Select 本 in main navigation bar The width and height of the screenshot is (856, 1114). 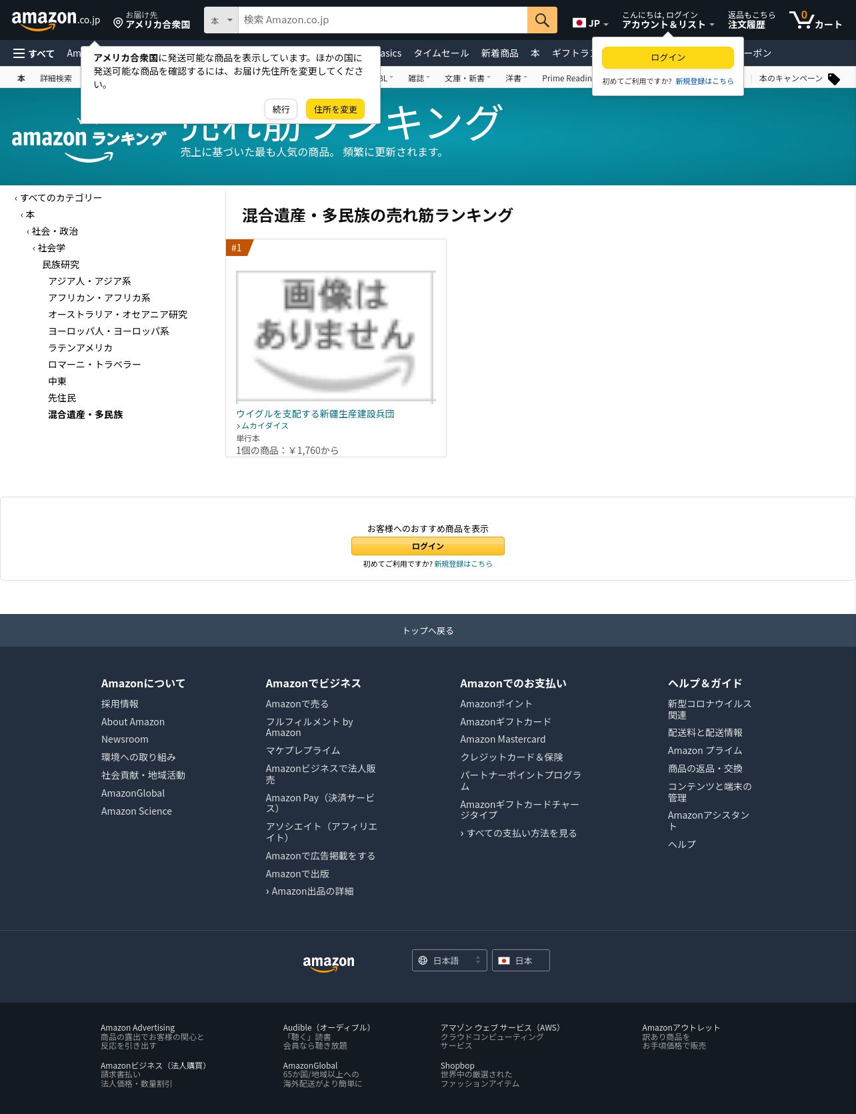[535, 53]
